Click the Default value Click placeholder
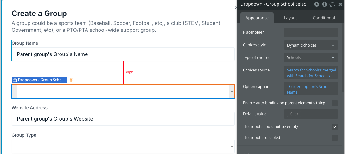This screenshot has width=345, height=154. pos(294,114)
